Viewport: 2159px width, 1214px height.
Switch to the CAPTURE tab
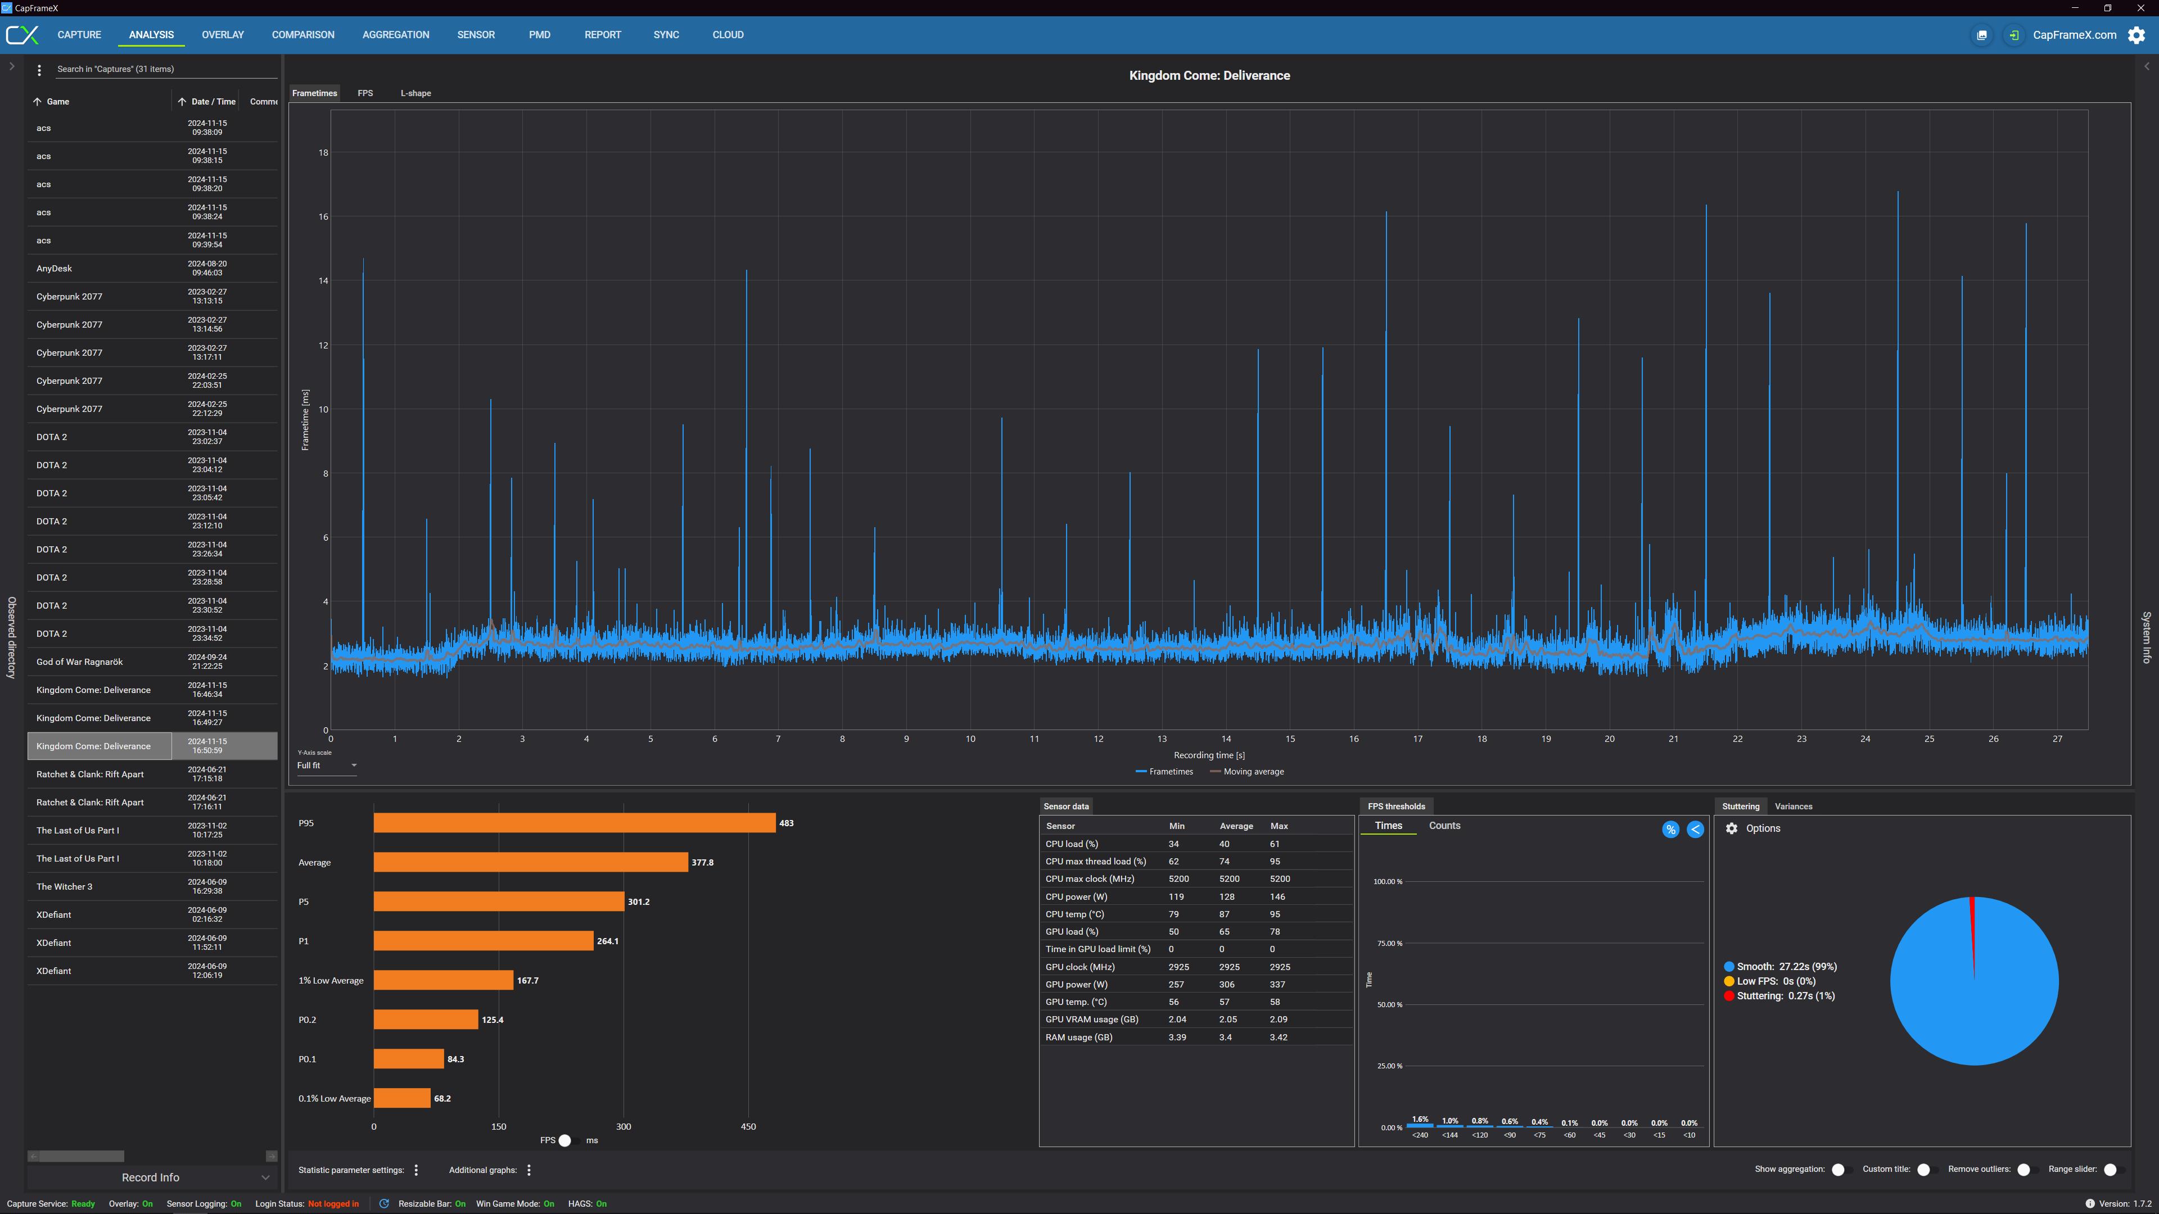80,35
